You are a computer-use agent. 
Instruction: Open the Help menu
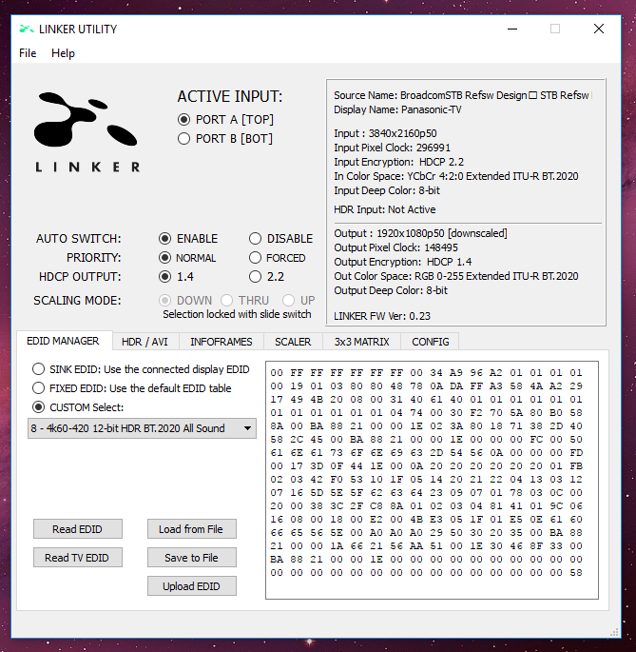tap(63, 53)
